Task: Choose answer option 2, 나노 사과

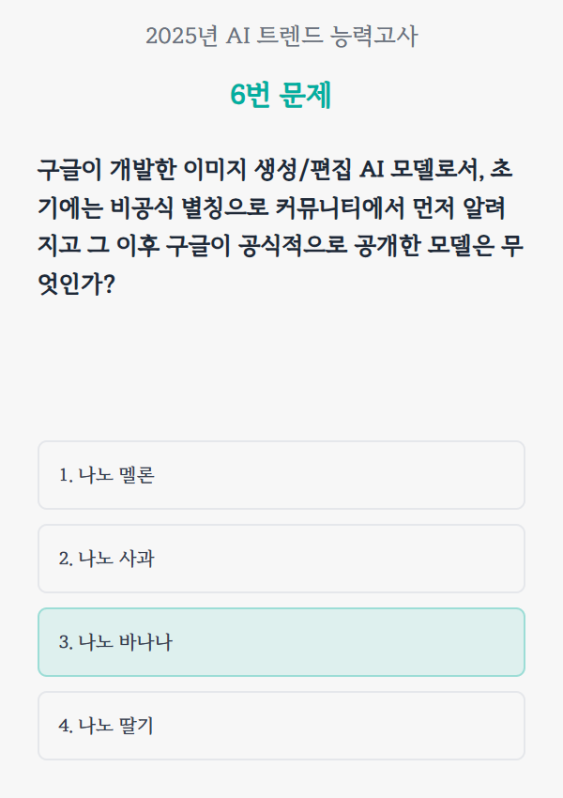Action: point(281,559)
